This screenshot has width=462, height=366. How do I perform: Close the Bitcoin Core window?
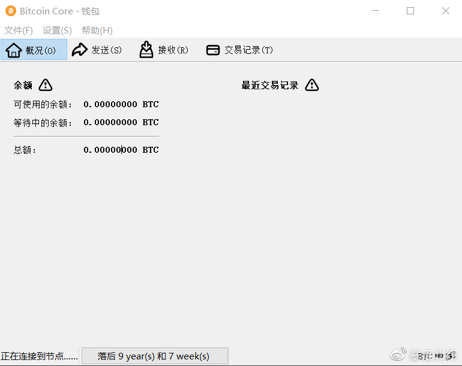(445, 11)
